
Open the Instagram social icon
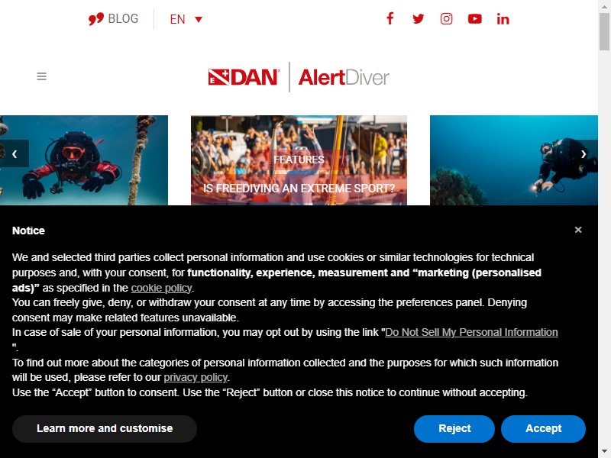click(446, 18)
